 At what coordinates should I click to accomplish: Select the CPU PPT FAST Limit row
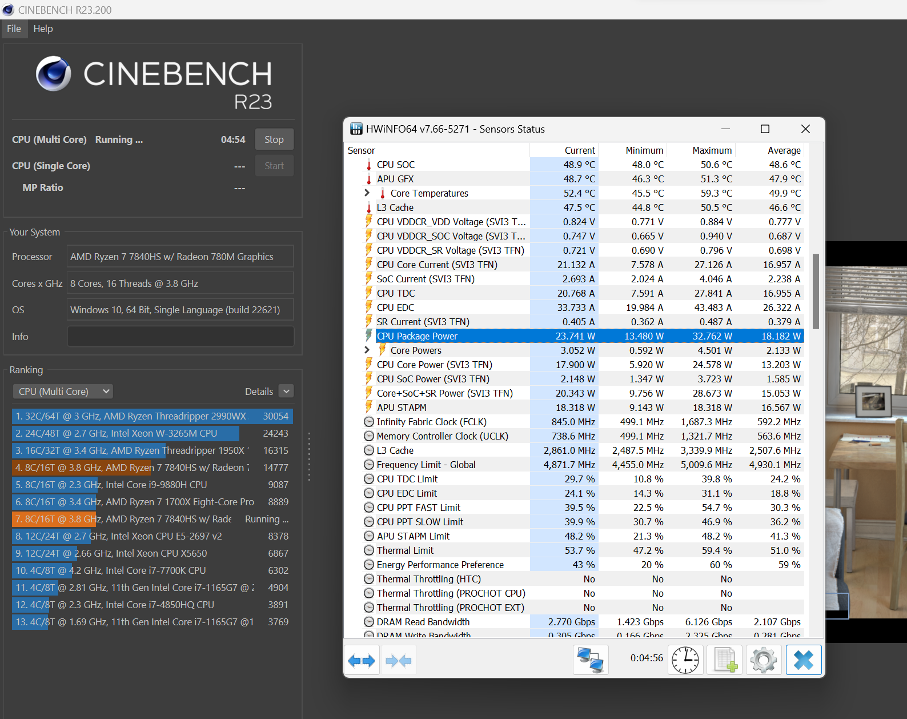[x=575, y=508]
